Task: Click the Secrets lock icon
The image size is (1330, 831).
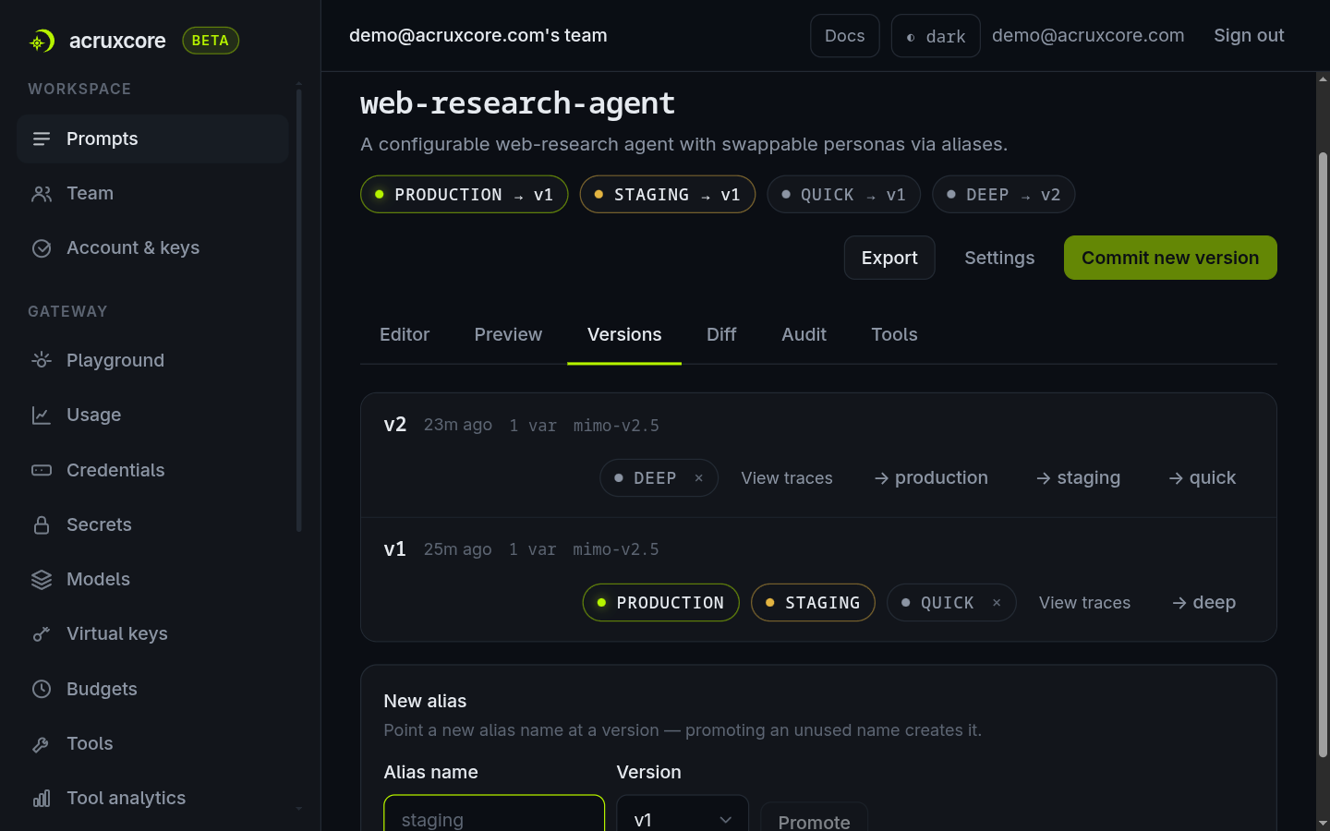Action: tap(42, 524)
